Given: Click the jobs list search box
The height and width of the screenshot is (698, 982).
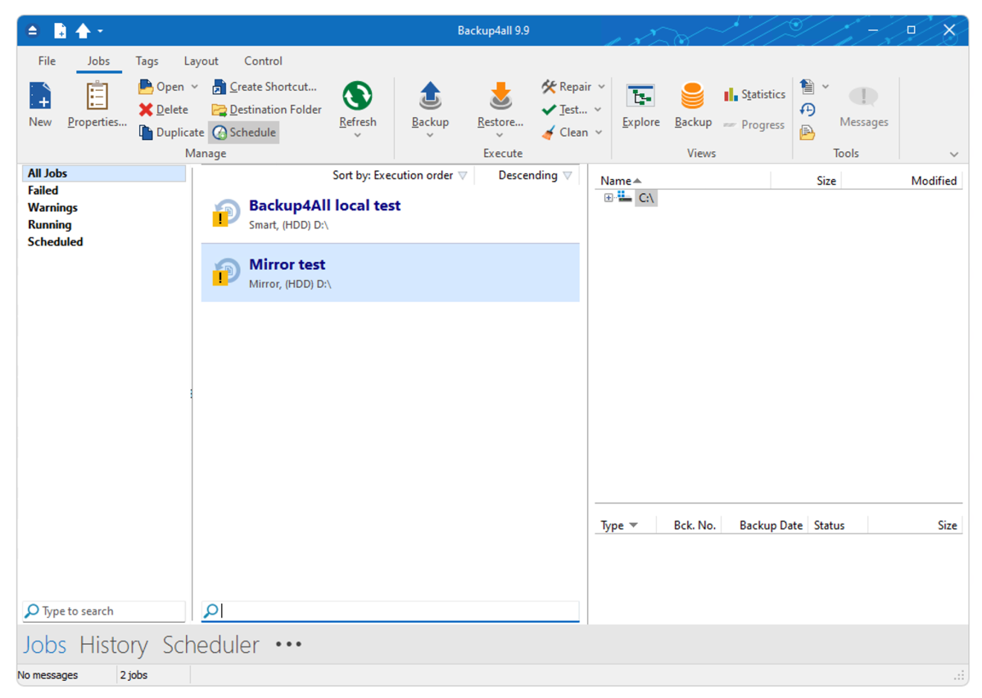Looking at the screenshot, I should tap(390, 611).
